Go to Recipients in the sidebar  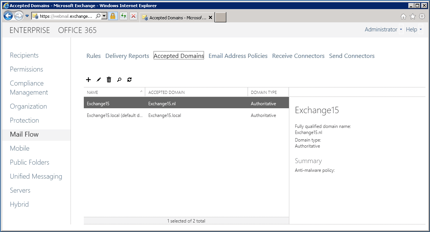(24, 55)
